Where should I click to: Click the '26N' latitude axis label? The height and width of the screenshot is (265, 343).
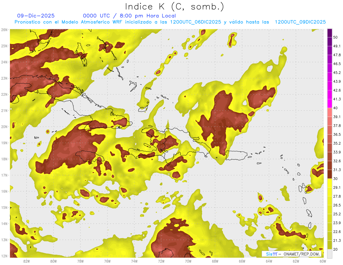click(x=4, y=30)
